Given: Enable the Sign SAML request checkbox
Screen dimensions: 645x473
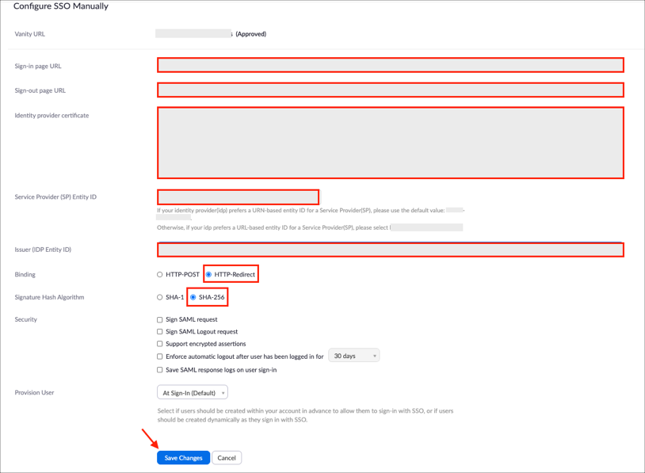Looking at the screenshot, I should [160, 320].
